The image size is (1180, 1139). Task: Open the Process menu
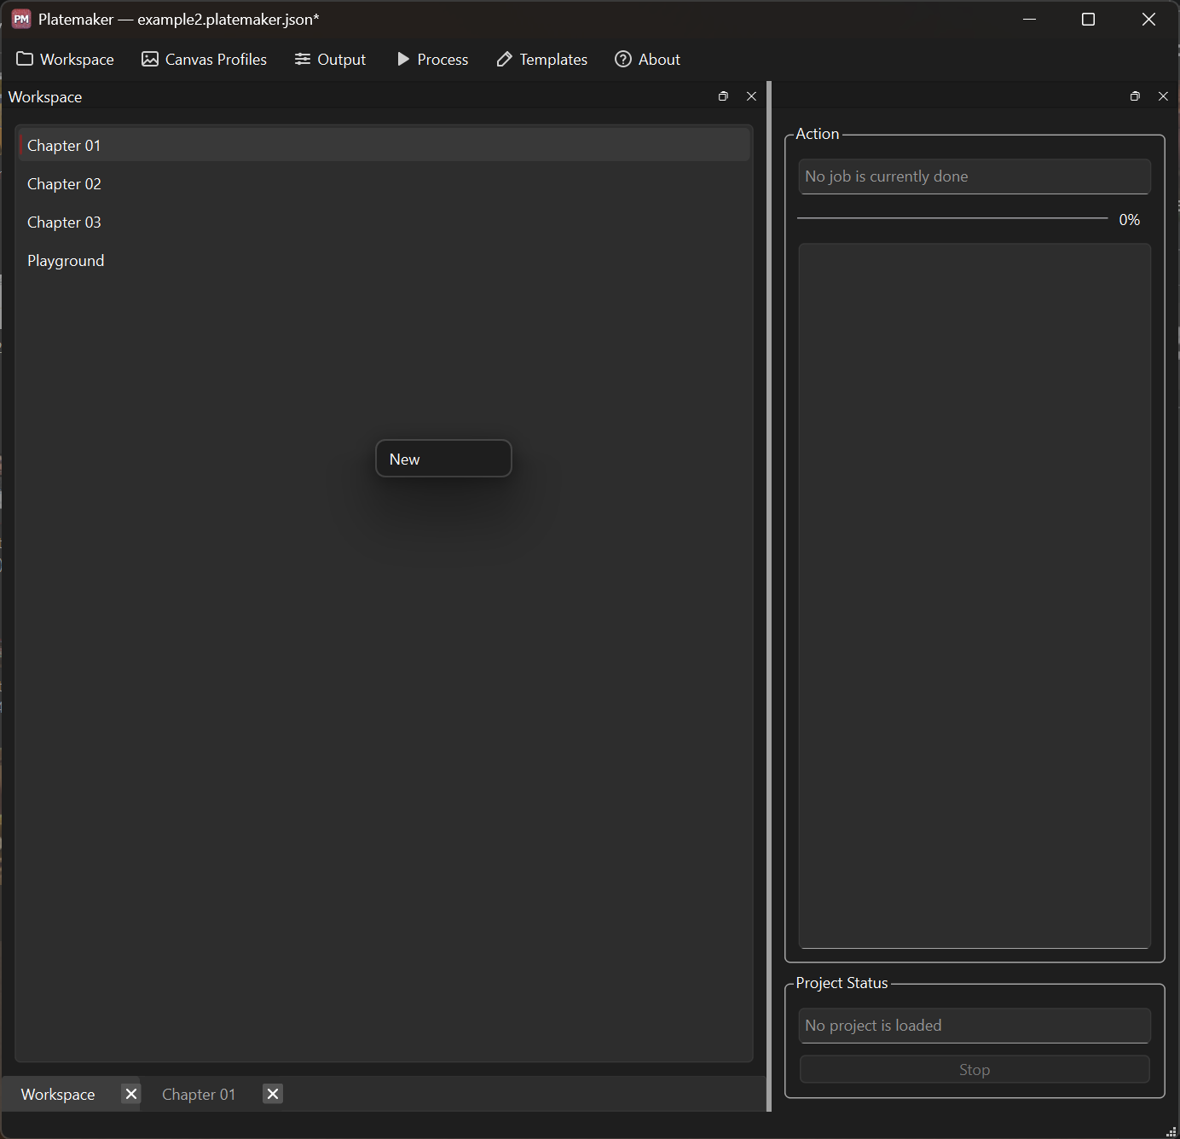click(x=432, y=59)
